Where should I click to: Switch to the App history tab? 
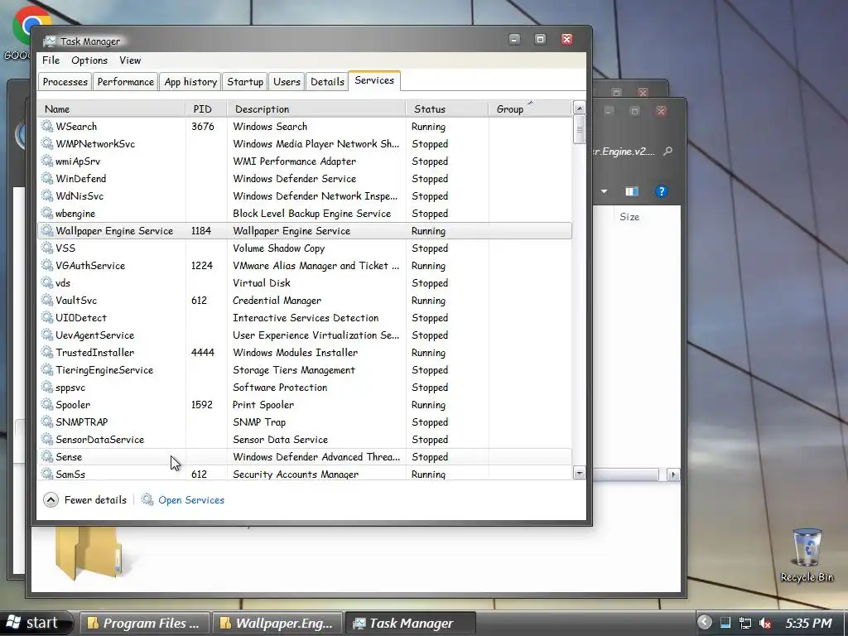pos(190,82)
